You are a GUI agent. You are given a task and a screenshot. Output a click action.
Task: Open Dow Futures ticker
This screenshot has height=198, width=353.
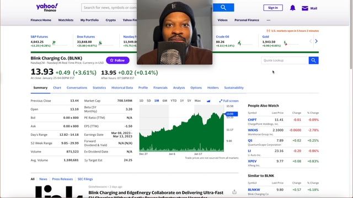coord(86,37)
